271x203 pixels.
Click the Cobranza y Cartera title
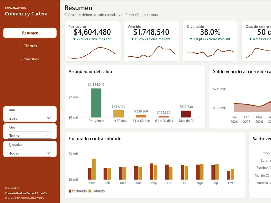pyautogui.click(x=26, y=14)
